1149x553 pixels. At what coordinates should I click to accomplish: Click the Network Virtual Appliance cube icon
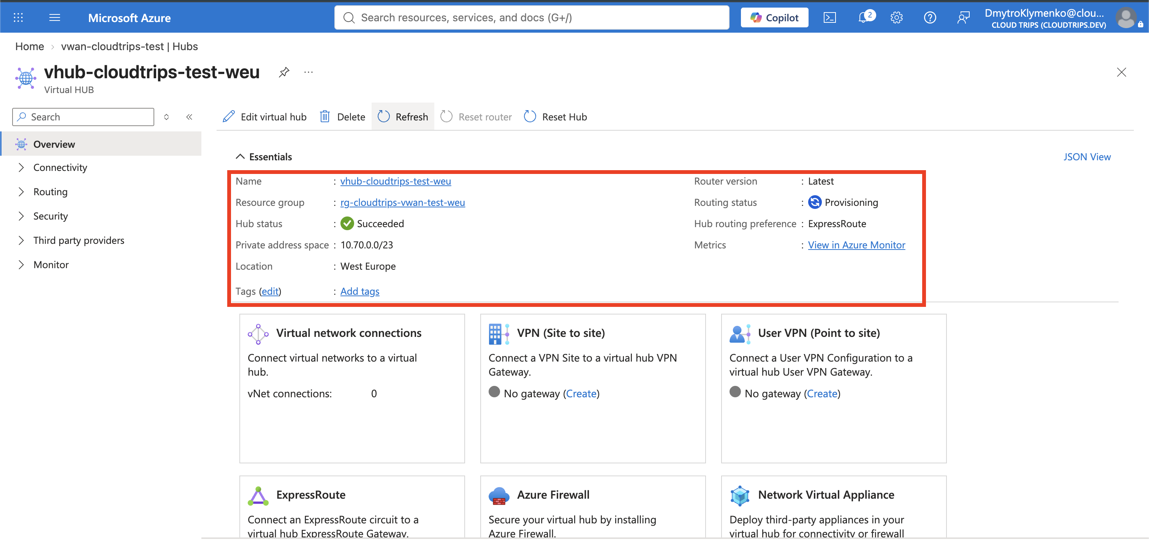click(739, 496)
